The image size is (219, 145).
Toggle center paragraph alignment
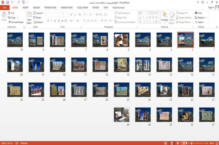pyautogui.click(x=88, y=21)
